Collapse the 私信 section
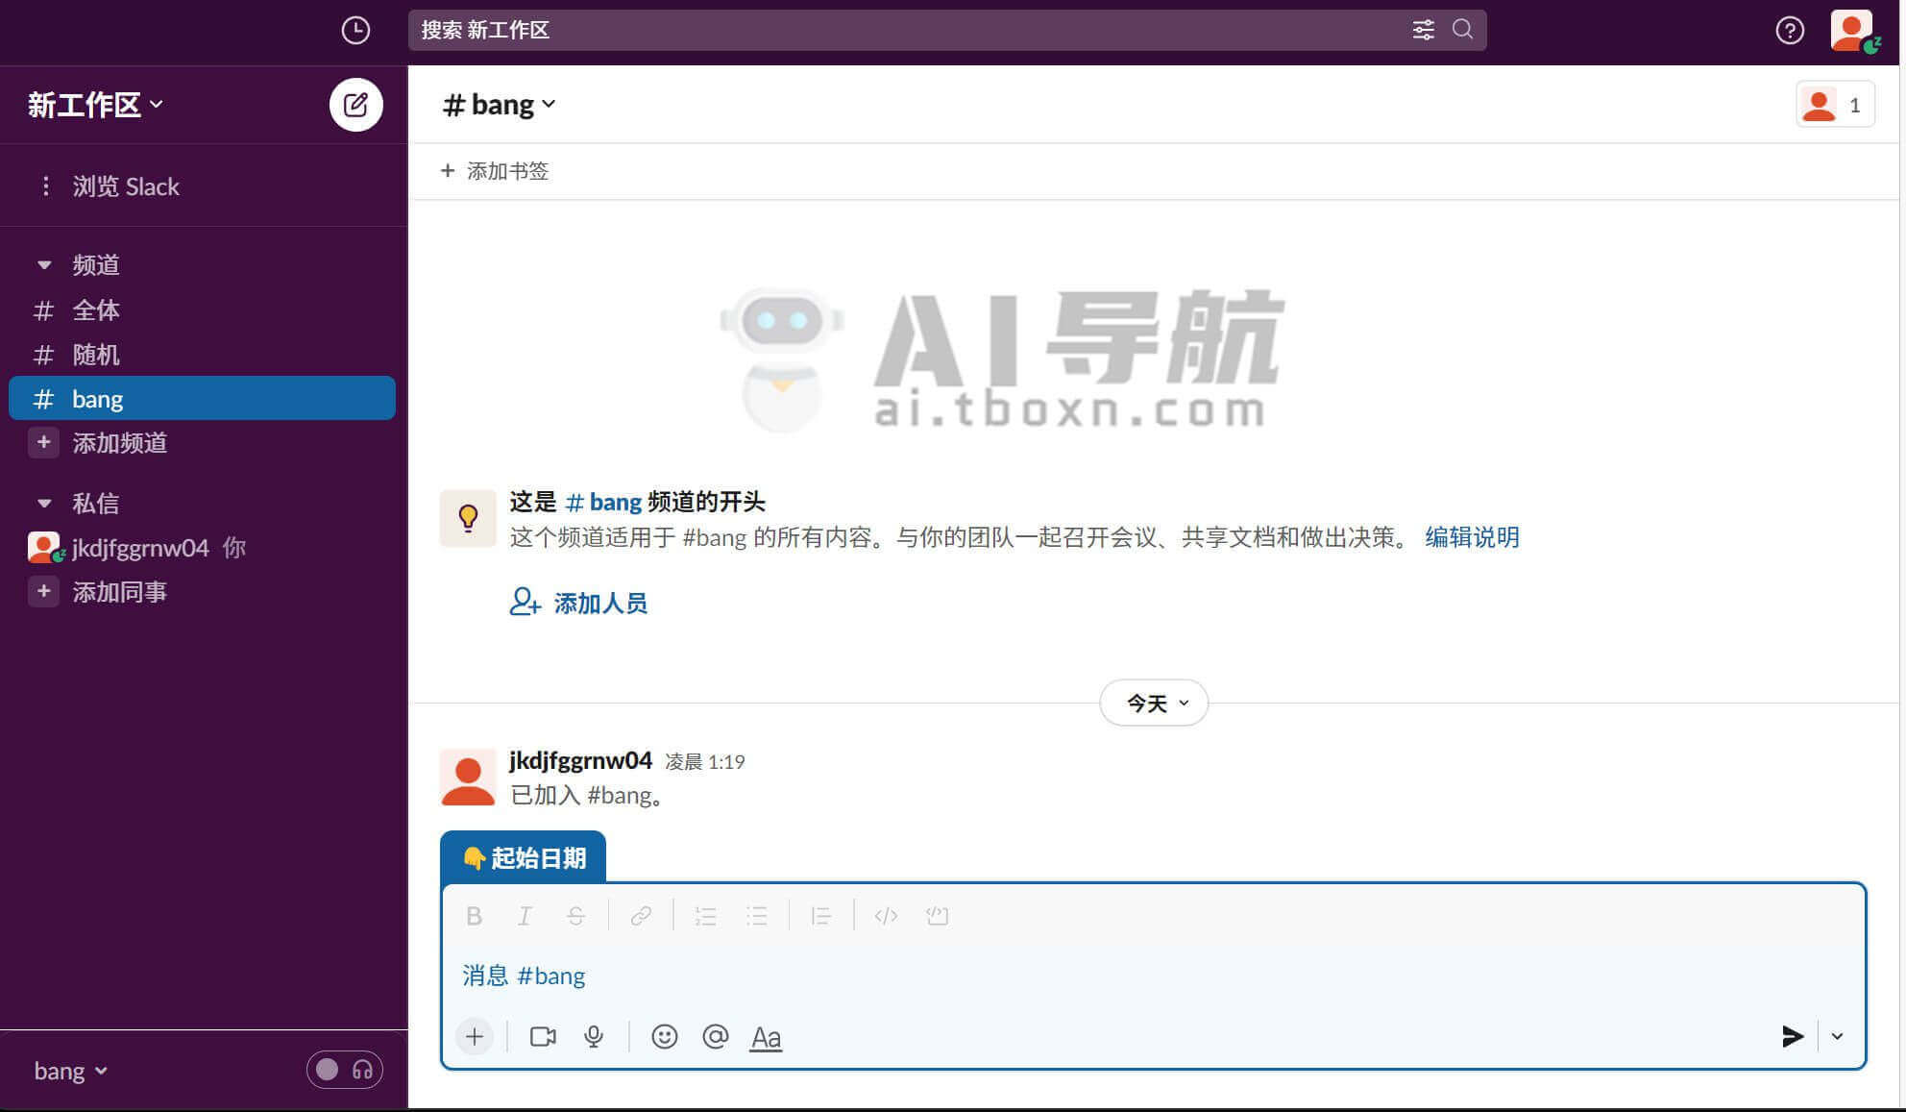This screenshot has width=1906, height=1112. [x=43, y=503]
